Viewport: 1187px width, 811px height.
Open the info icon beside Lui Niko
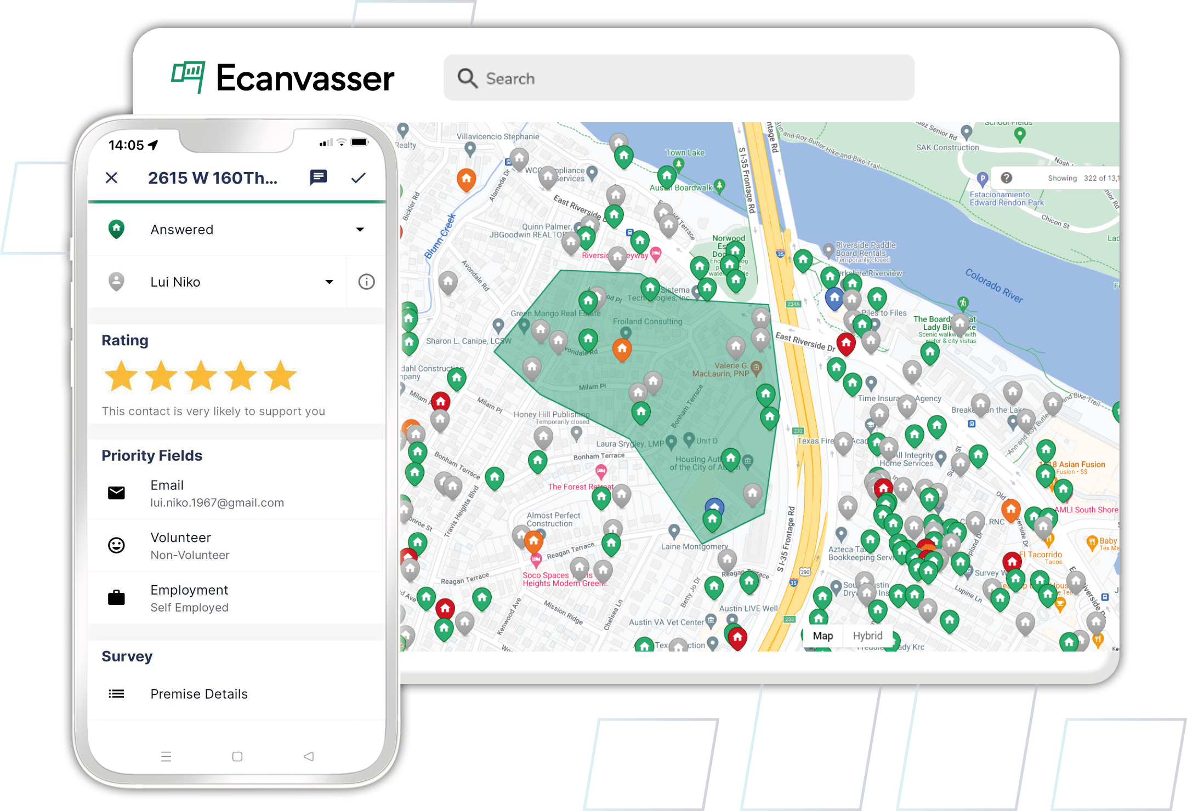[366, 282]
